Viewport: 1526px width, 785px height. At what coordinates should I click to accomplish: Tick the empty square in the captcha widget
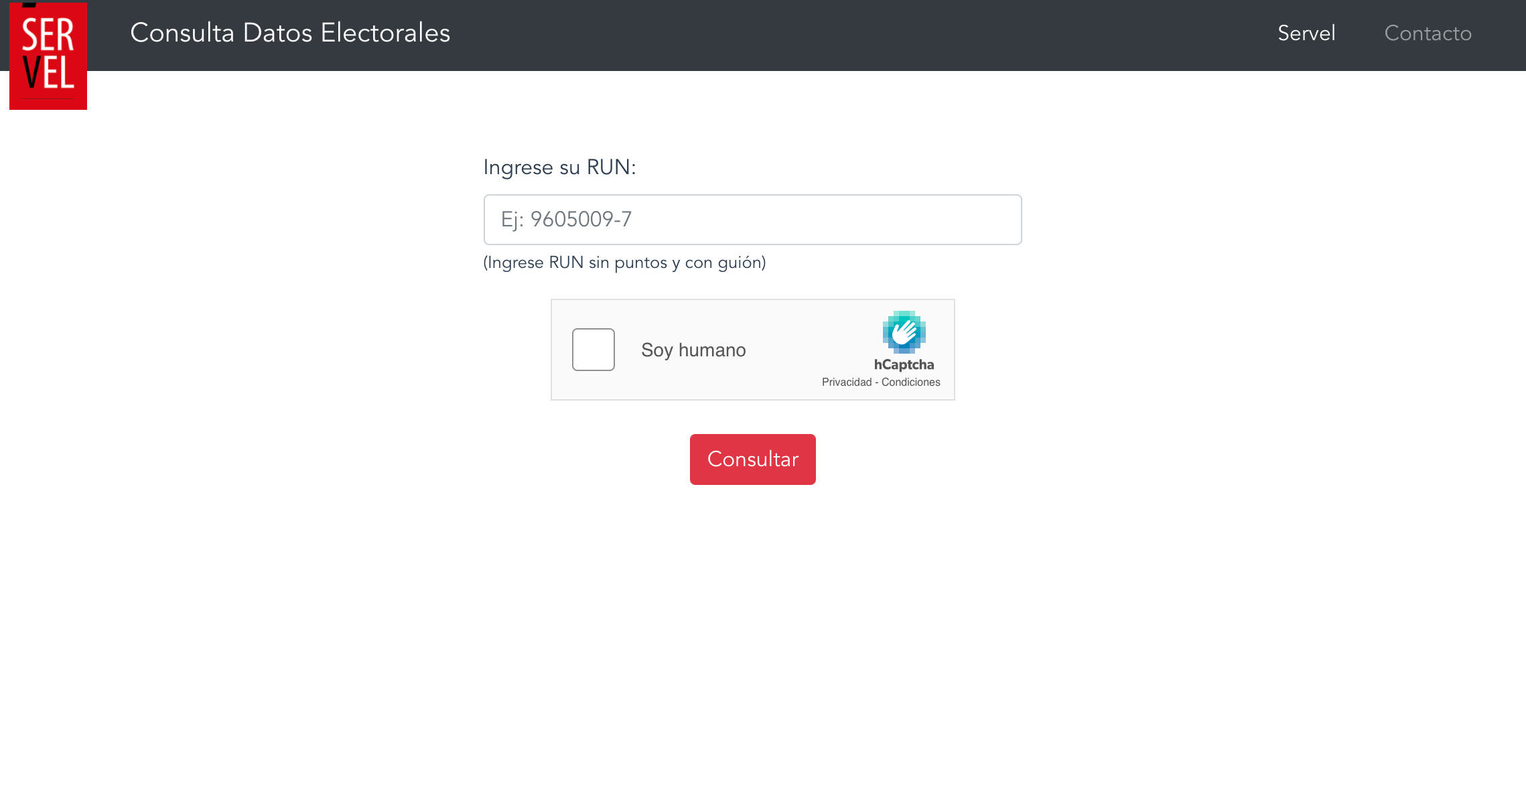(x=593, y=350)
